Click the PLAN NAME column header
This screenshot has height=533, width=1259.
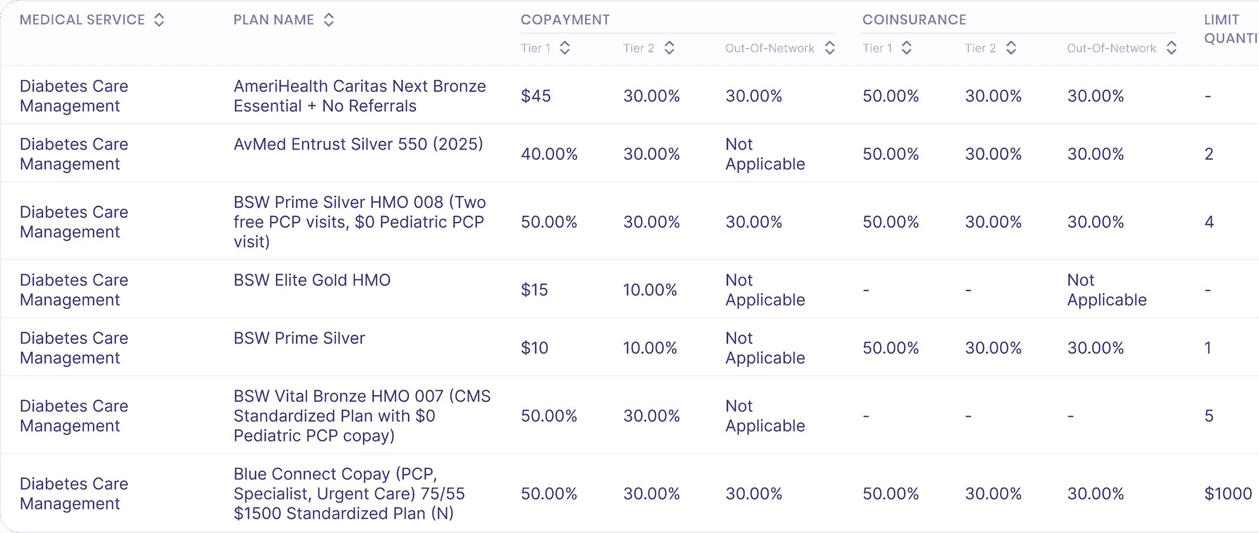274,20
